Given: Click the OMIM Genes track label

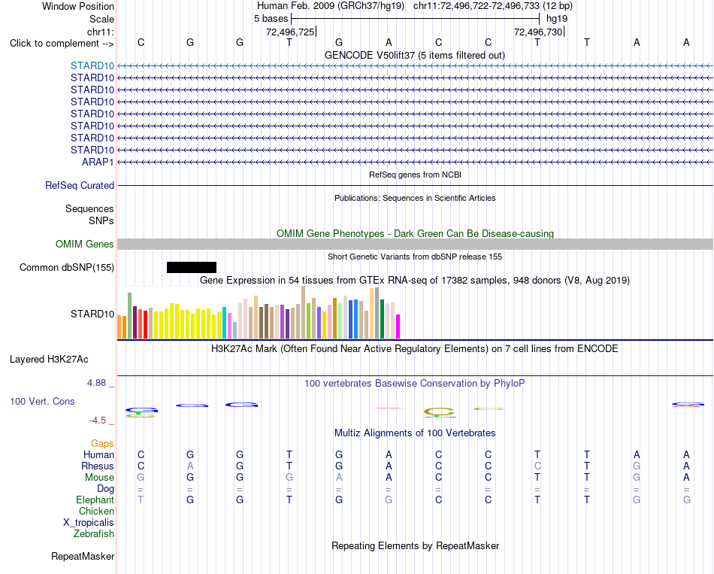Looking at the screenshot, I should point(84,244).
